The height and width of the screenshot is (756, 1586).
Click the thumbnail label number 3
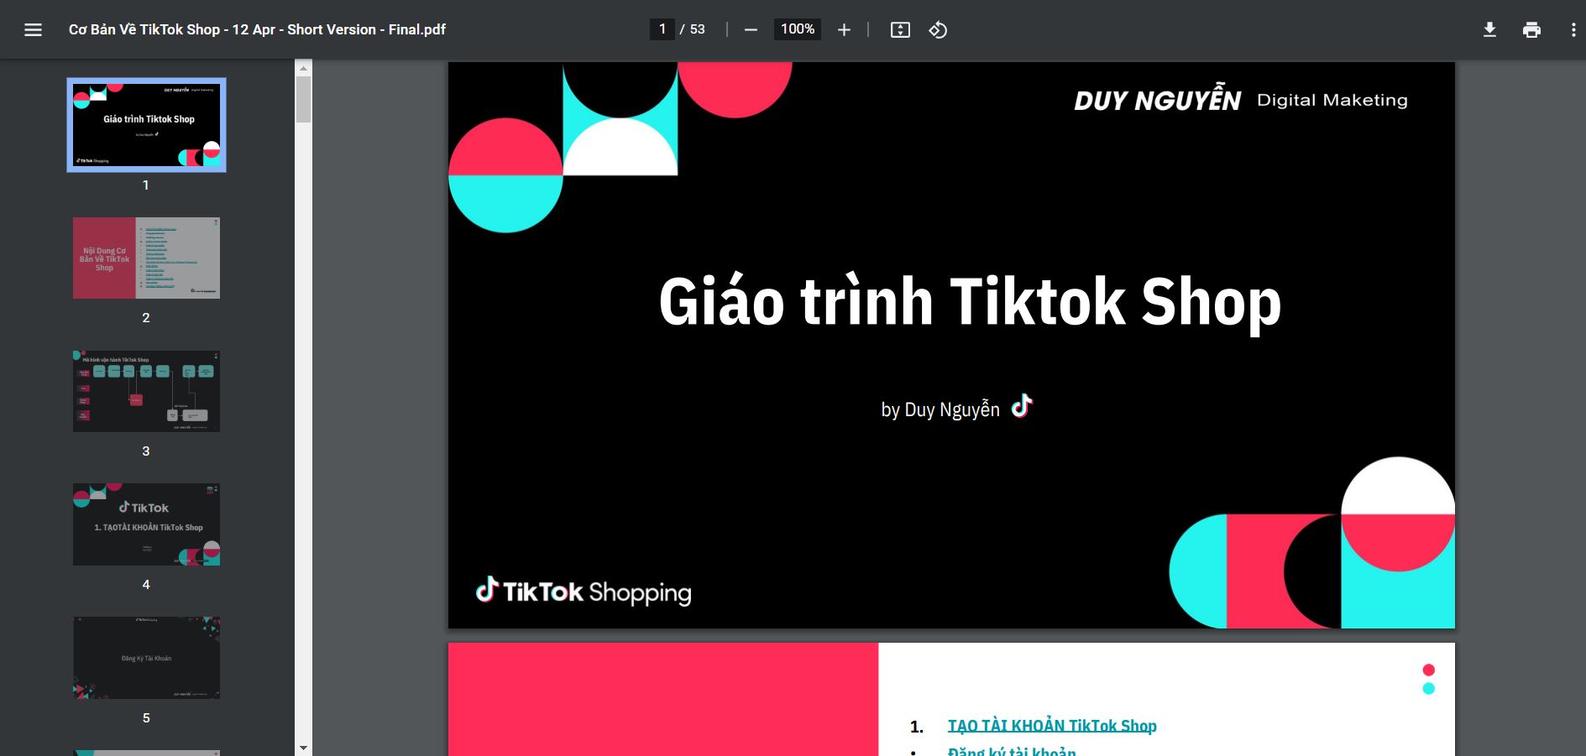click(x=146, y=451)
